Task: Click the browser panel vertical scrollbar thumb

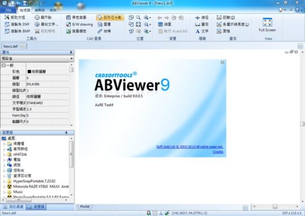Action: (x=71, y=154)
